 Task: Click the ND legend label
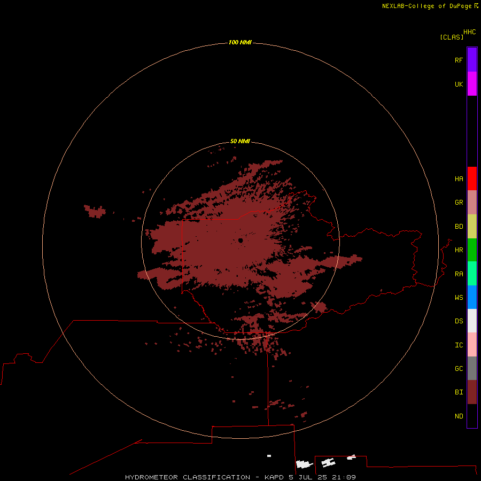pyautogui.click(x=459, y=416)
